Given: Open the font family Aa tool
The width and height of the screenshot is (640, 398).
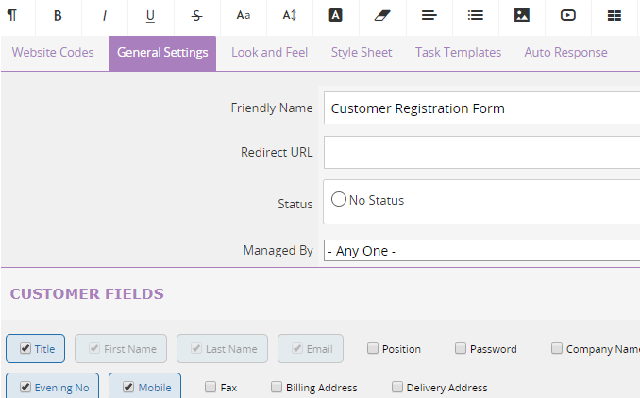Looking at the screenshot, I should pos(244,15).
